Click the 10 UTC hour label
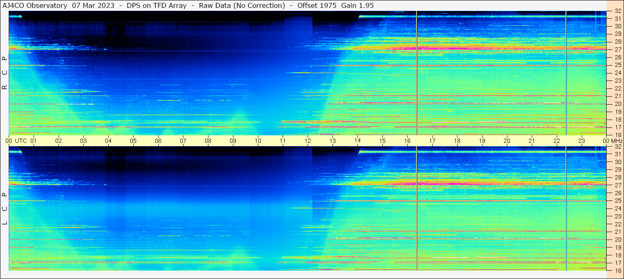 (258, 141)
